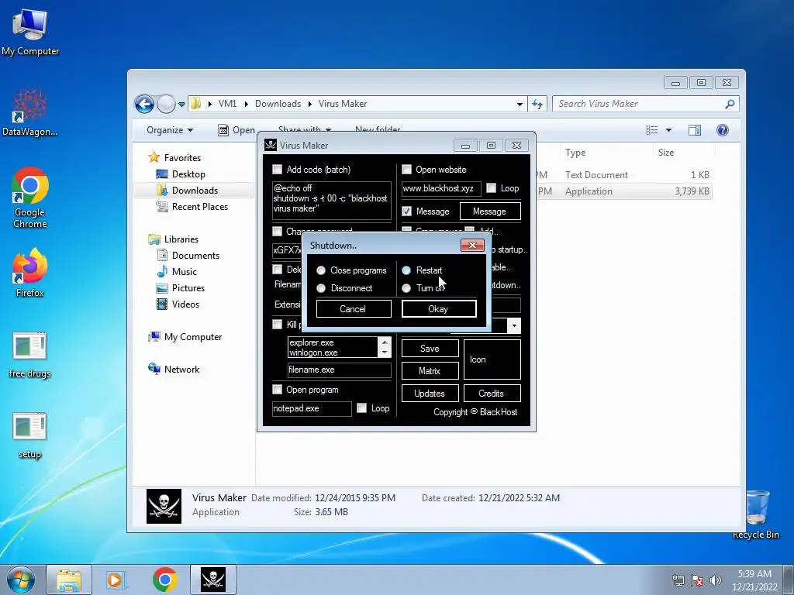Open Windows Media Player taskbar icon

pos(116,580)
